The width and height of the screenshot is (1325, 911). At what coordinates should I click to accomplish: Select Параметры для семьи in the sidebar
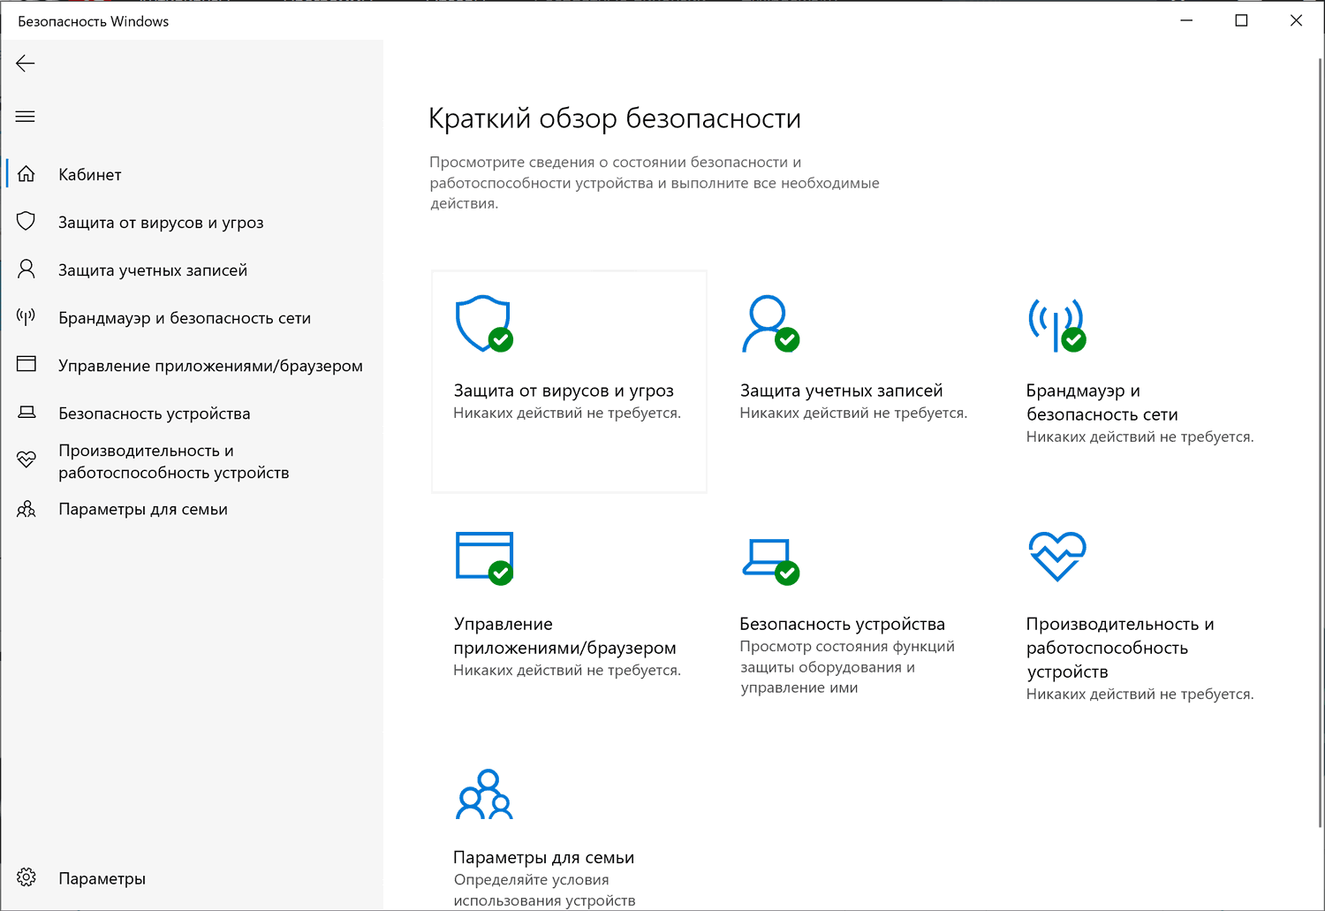[x=143, y=509]
